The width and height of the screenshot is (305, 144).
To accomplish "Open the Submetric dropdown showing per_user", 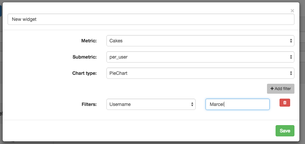I will [200, 57].
